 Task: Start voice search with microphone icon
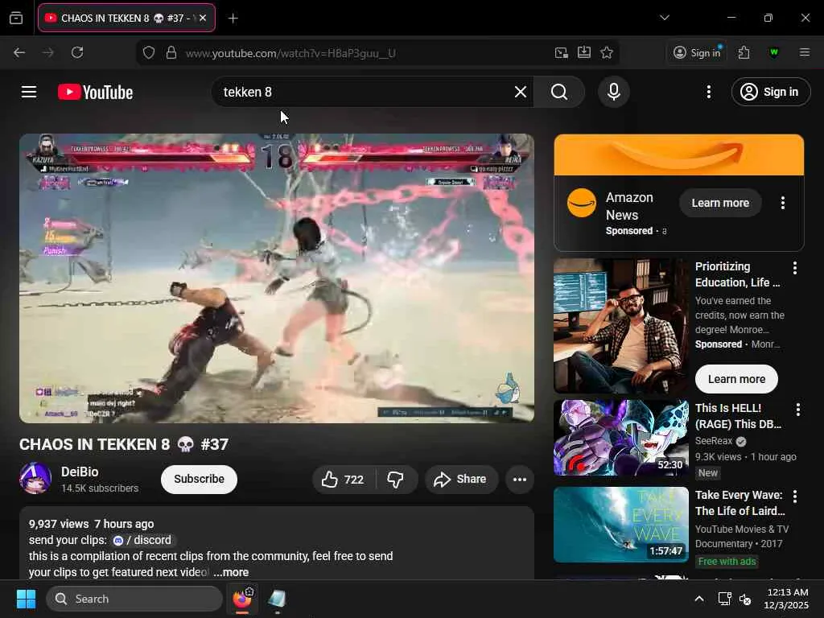pyautogui.click(x=613, y=92)
